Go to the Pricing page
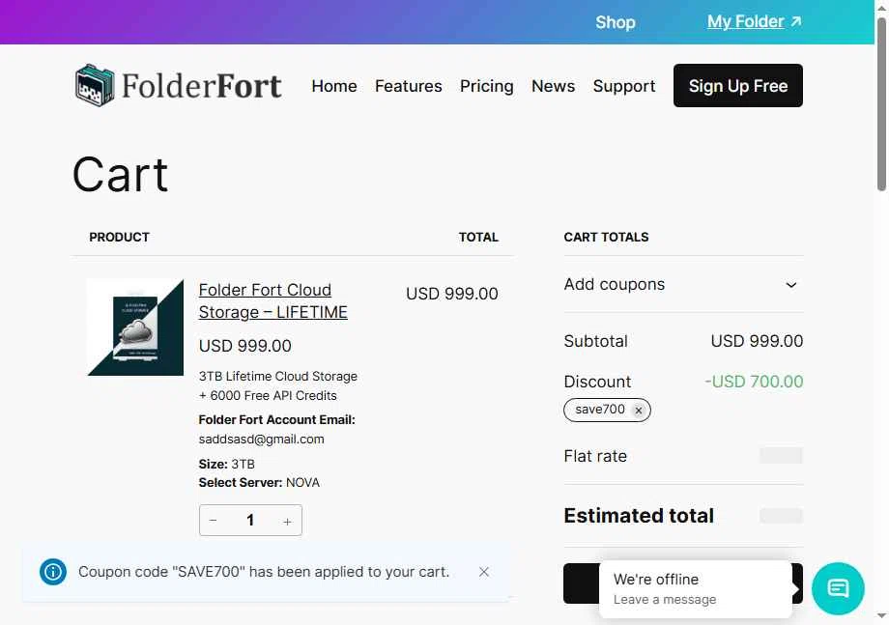 coord(486,86)
